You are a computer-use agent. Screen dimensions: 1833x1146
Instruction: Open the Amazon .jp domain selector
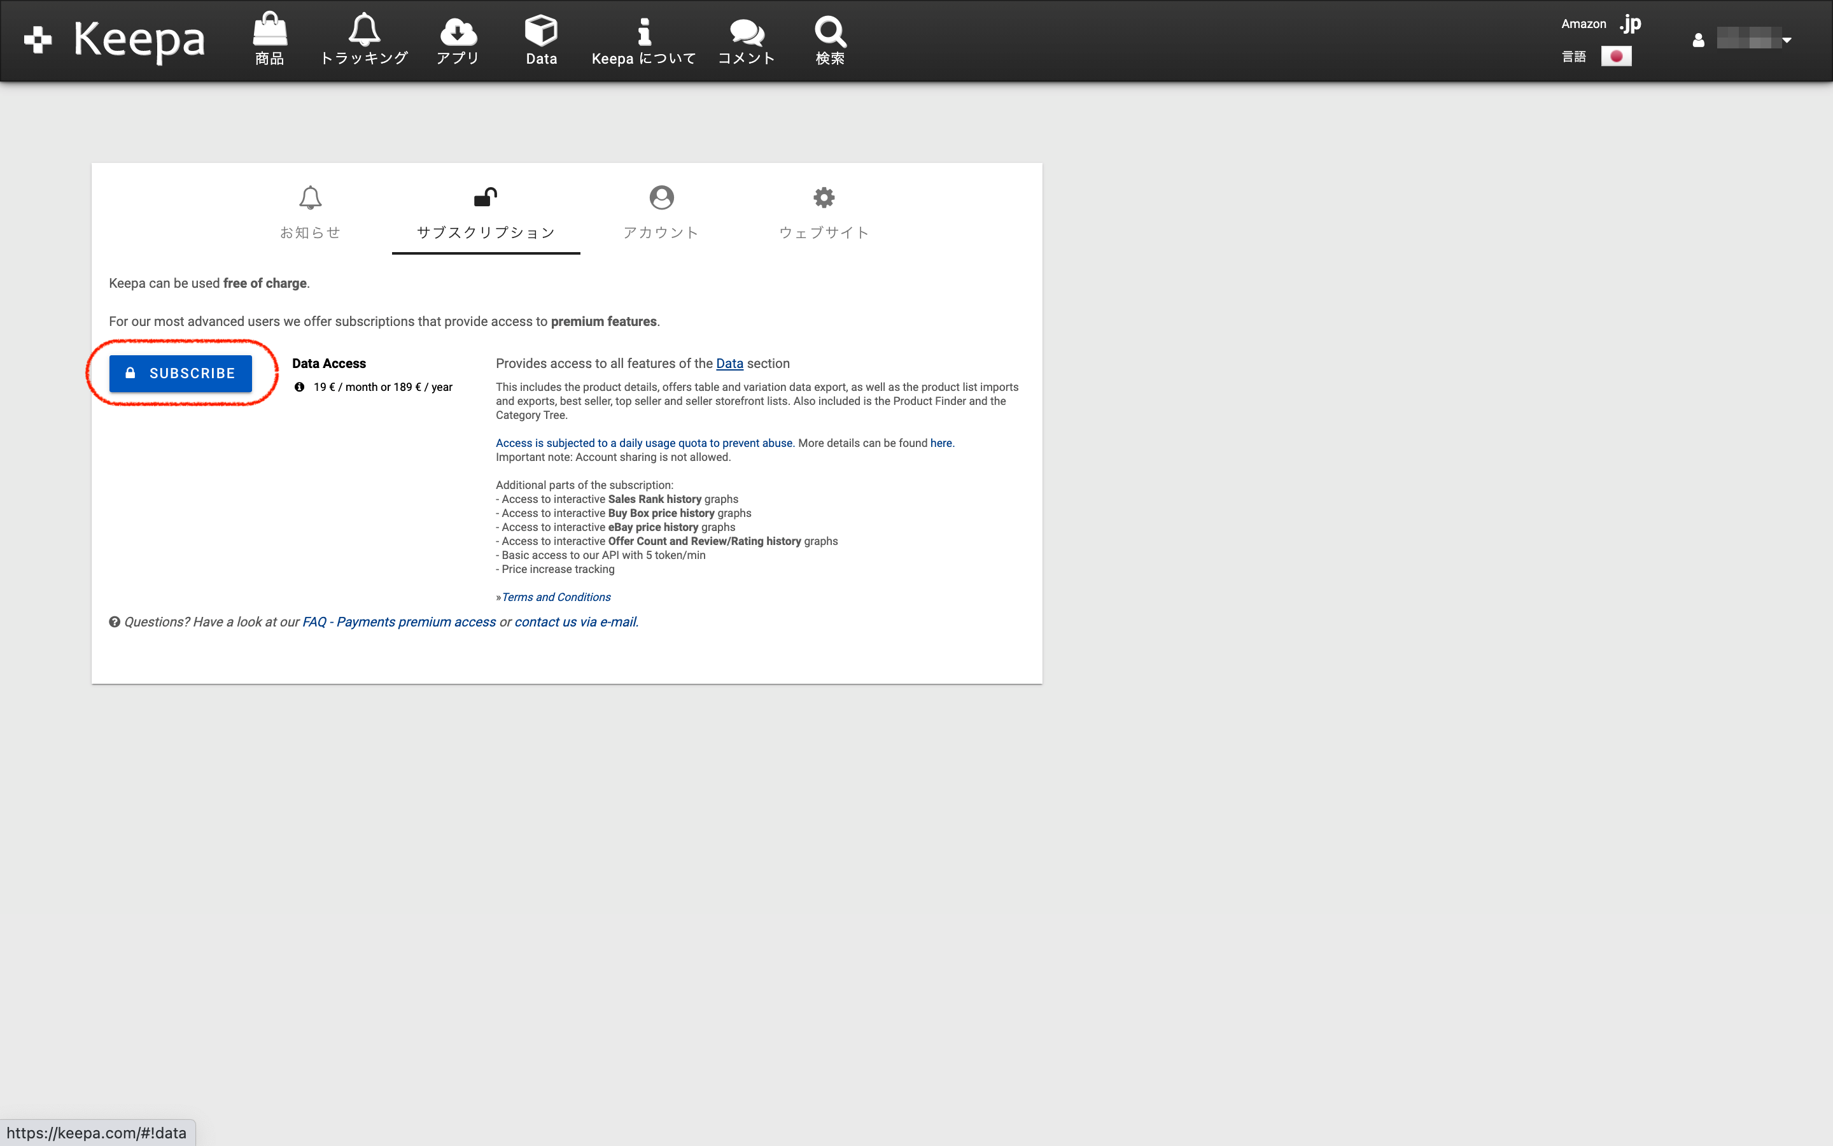(1629, 24)
